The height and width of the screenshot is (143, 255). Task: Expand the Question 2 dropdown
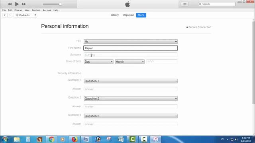point(131,99)
